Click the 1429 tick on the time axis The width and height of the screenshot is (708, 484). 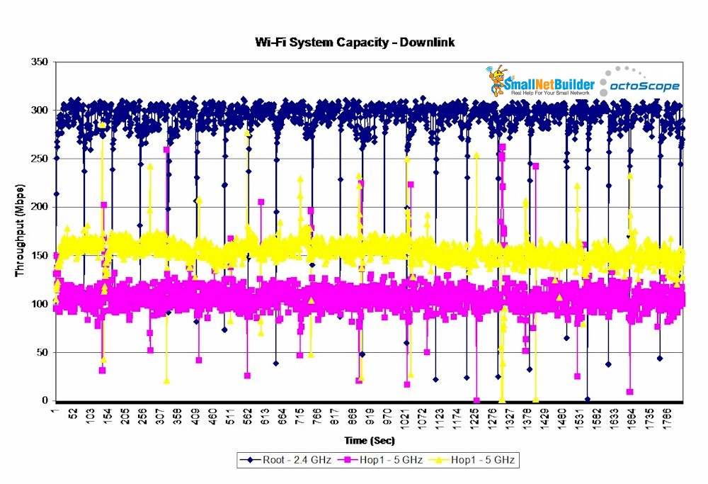(544, 417)
